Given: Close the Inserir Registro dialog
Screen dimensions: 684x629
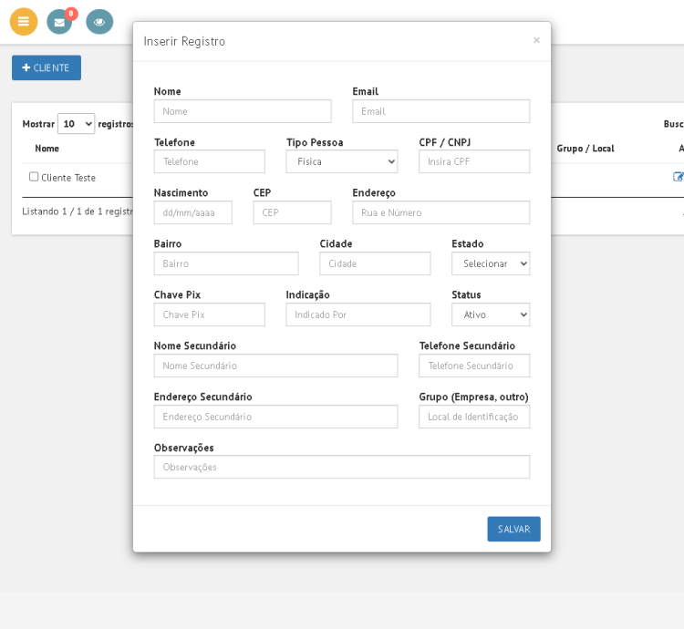Looking at the screenshot, I should click(536, 40).
